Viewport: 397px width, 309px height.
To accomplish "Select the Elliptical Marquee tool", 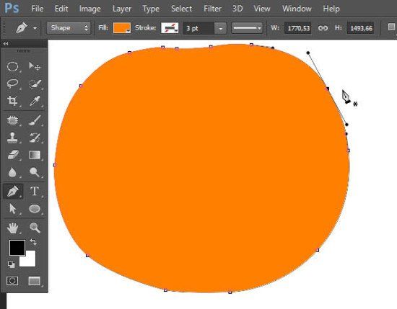I will (x=13, y=67).
